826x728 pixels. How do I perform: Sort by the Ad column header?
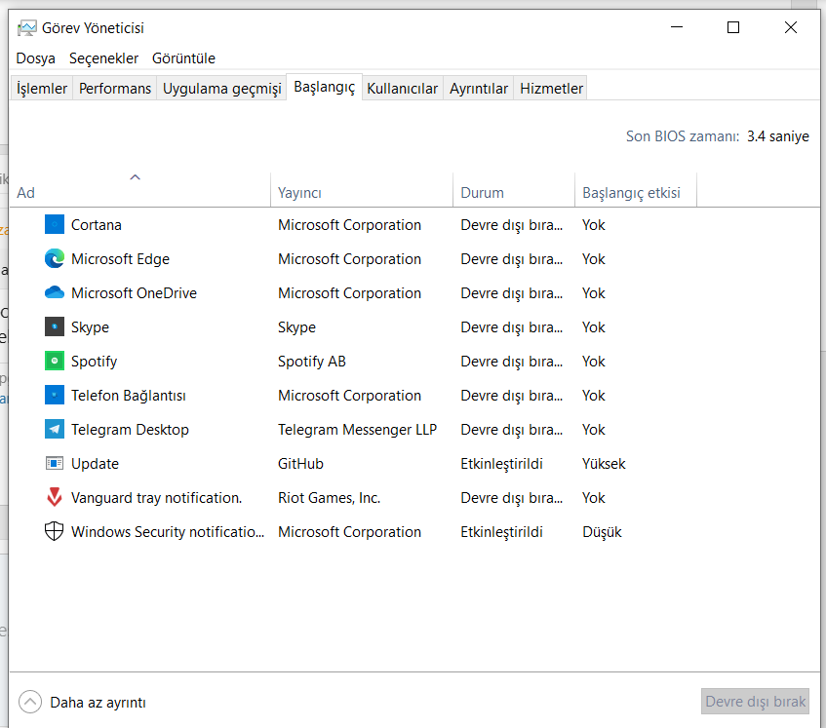tap(140, 190)
